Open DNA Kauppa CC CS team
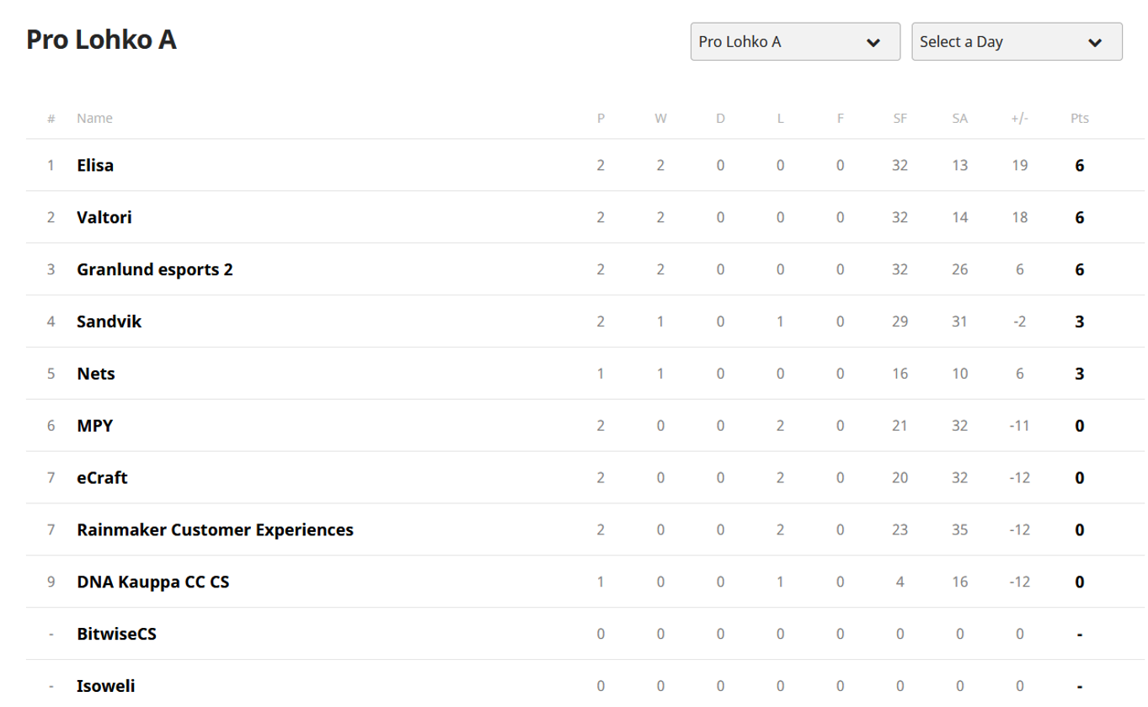Screen dimensions: 1148x707 152,582
